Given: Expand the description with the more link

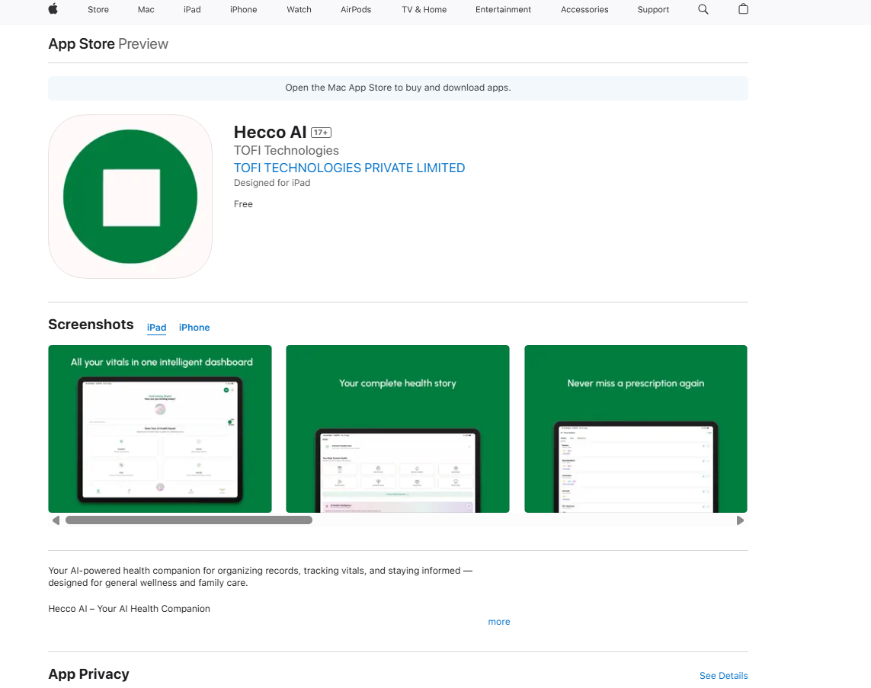Looking at the screenshot, I should (x=499, y=622).
